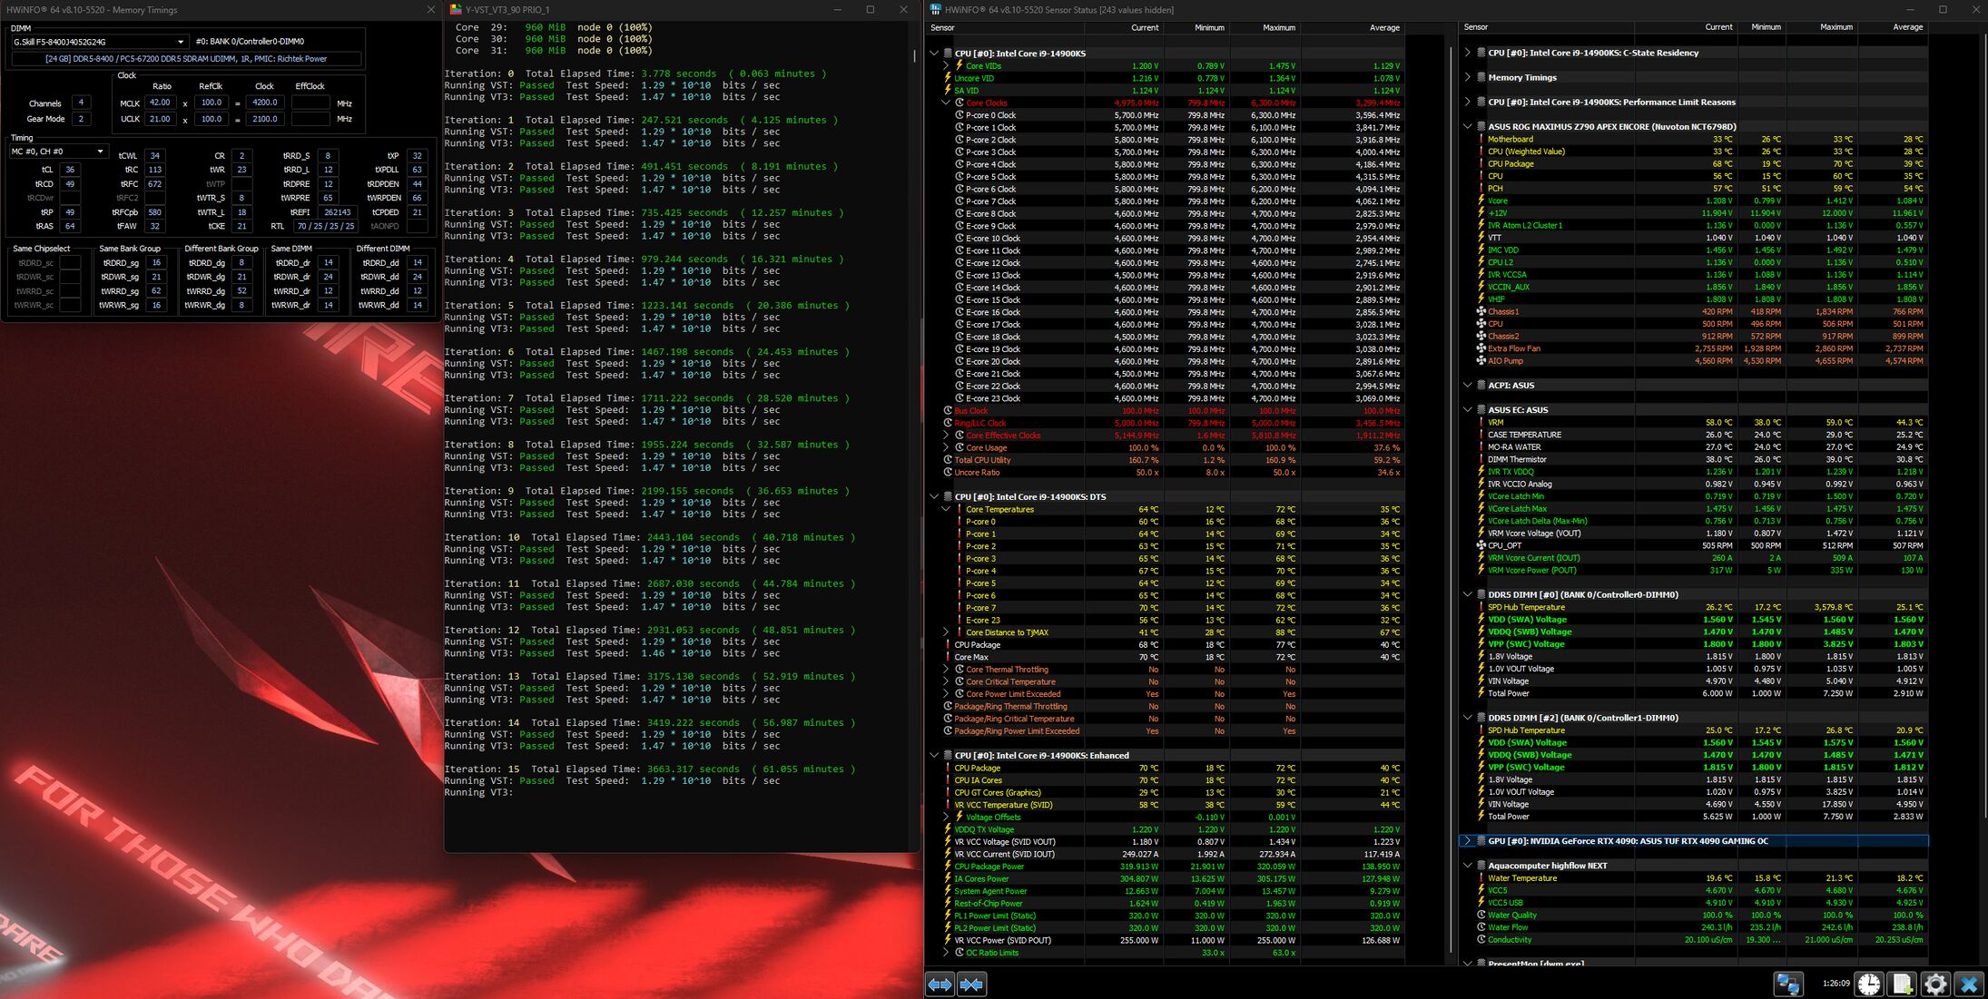Open the remote network monitors icon

tap(1788, 984)
